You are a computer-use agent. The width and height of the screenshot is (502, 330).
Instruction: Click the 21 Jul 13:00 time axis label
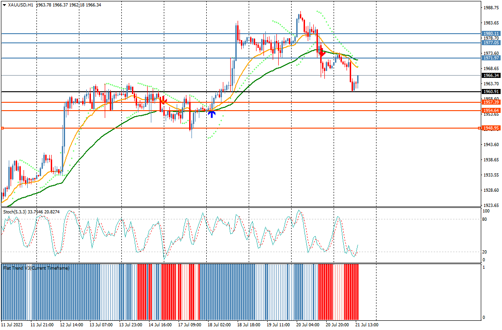pyautogui.click(x=366, y=325)
